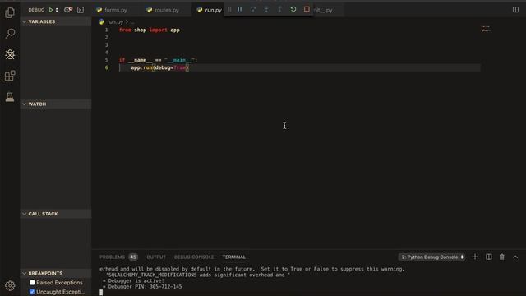This screenshot has width=526, height=296.
Task: Grab the debug toolbar drag handle
Action: (229, 9)
